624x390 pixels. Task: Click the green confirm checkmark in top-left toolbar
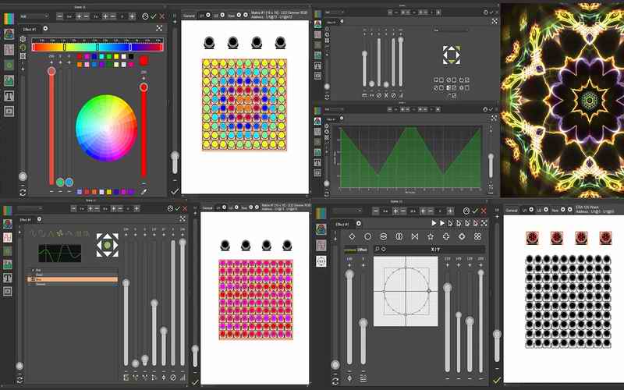tap(153, 16)
